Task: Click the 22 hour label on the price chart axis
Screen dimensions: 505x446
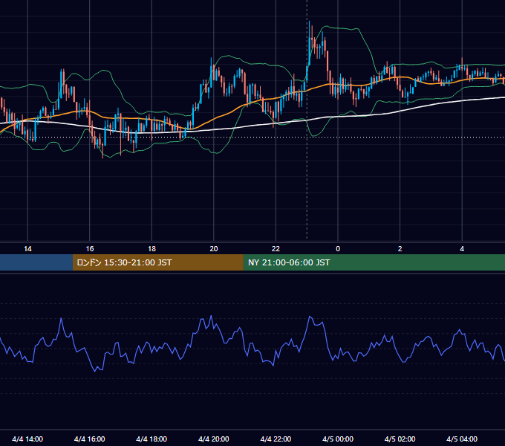Action: pos(276,249)
